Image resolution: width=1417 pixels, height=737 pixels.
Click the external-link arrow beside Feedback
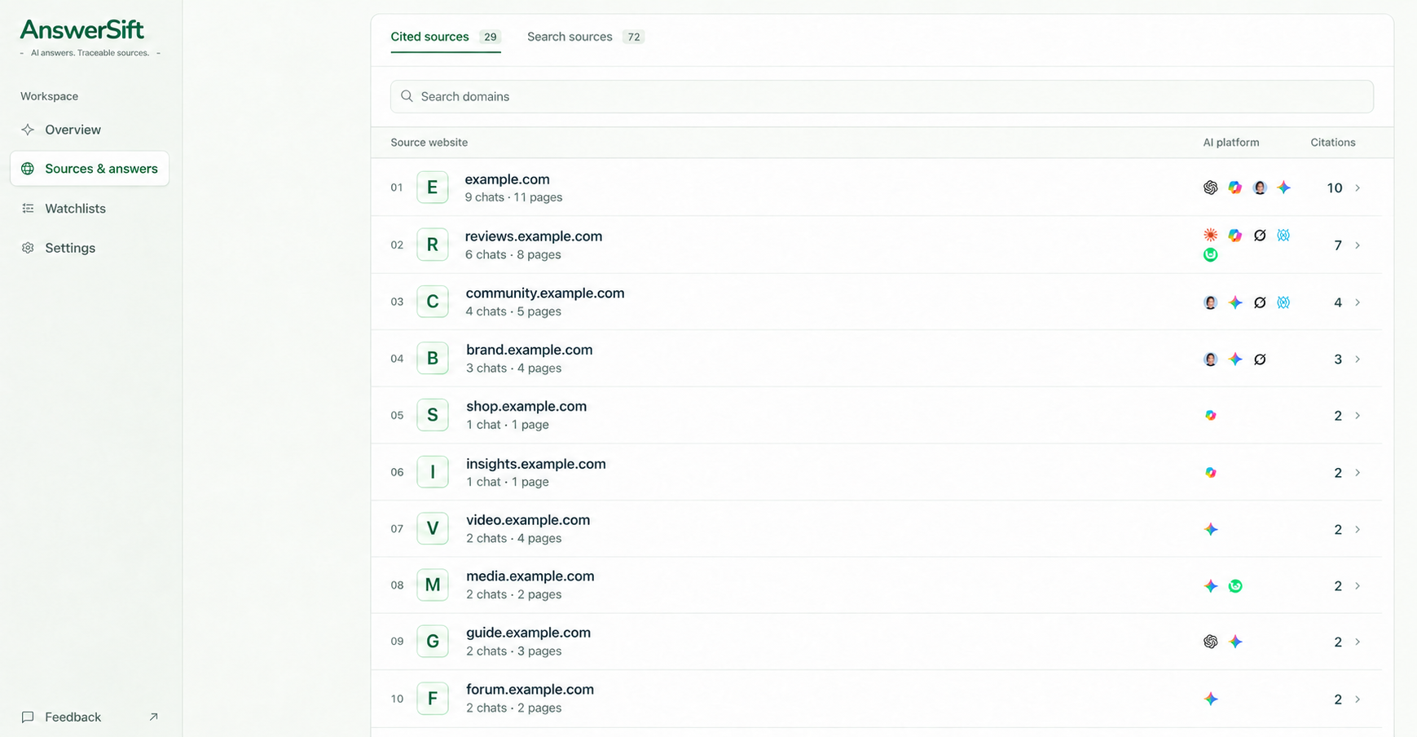(153, 717)
